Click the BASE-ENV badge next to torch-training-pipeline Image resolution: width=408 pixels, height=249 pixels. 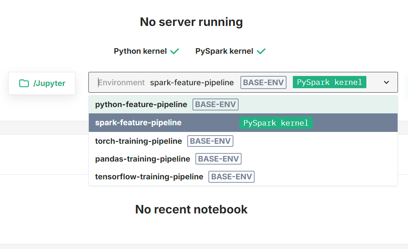click(x=210, y=141)
